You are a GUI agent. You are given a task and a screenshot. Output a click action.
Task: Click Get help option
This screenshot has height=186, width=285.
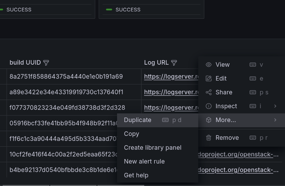point(136,175)
